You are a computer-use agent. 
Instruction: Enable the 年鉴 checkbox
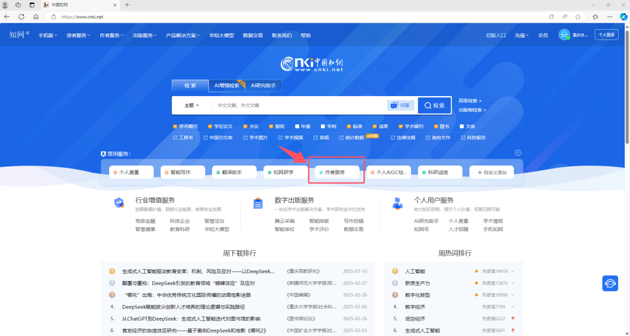(297, 126)
